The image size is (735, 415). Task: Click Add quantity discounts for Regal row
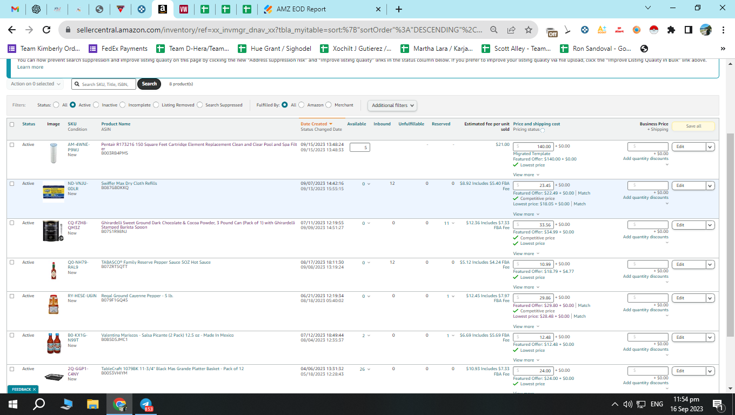646,310
